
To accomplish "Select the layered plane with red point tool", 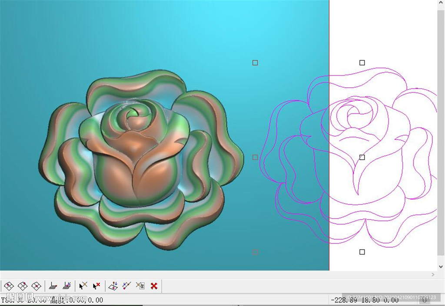I will click(x=53, y=286).
